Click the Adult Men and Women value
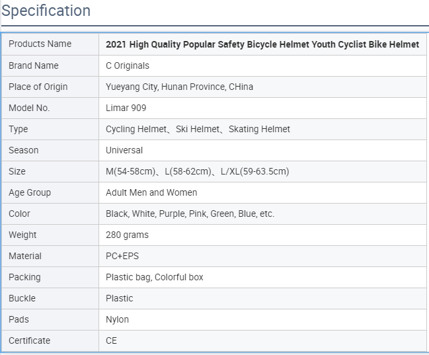 (x=151, y=192)
